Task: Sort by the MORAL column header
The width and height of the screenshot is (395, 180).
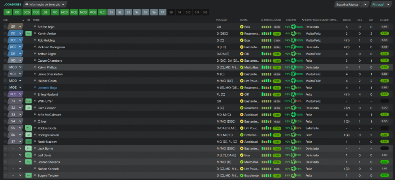Action: [x=244, y=20]
